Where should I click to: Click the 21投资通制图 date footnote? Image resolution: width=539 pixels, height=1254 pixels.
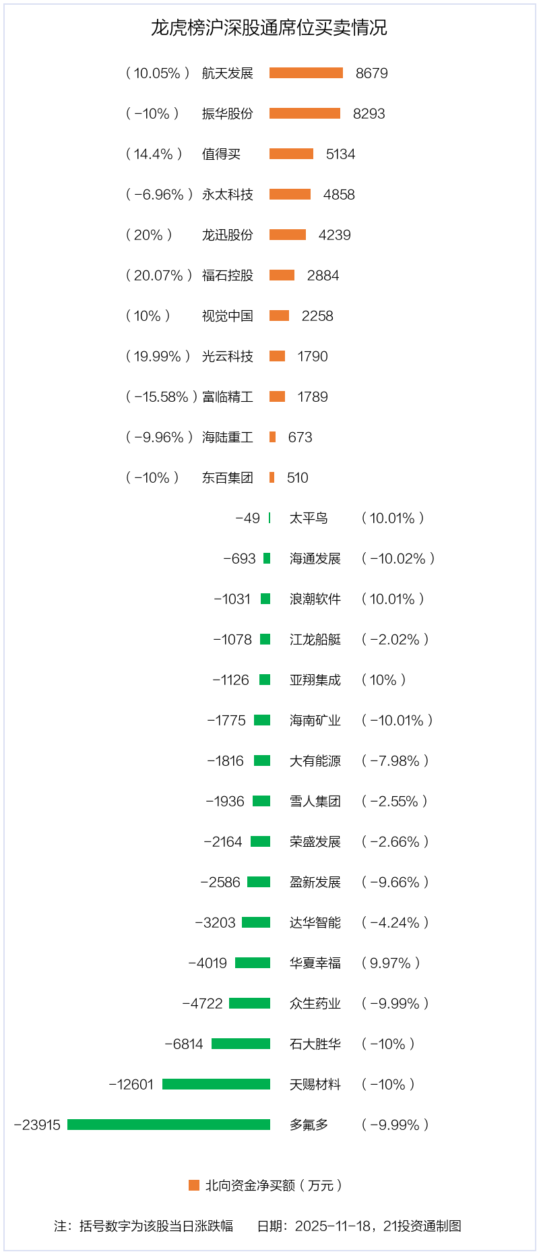tap(359, 1226)
